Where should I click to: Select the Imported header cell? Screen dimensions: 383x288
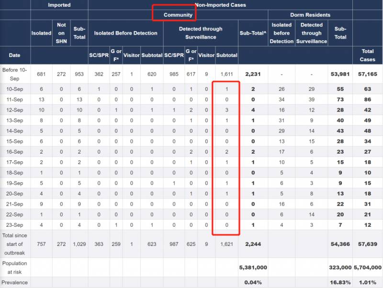click(59, 5)
